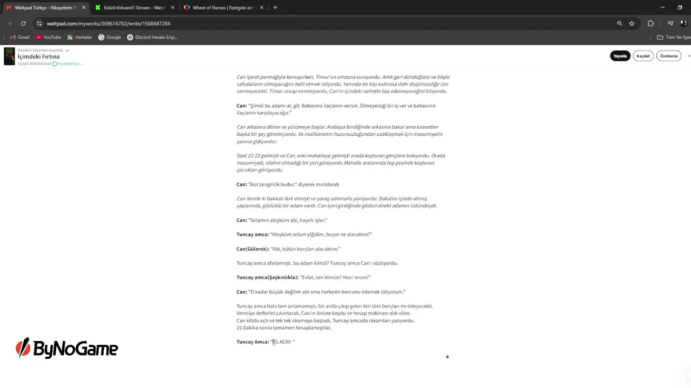Open the Tüm Yer İşaretleri bookmarks folder

tap(674, 37)
